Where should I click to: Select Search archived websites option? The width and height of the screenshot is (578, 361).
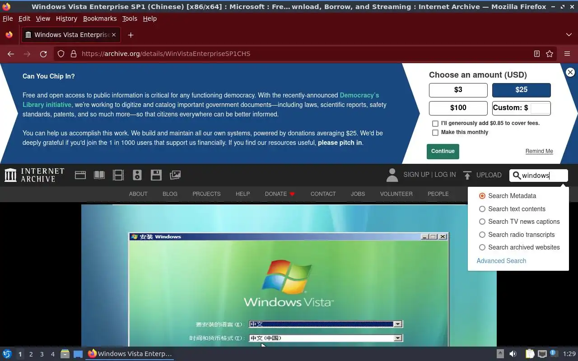482,247
